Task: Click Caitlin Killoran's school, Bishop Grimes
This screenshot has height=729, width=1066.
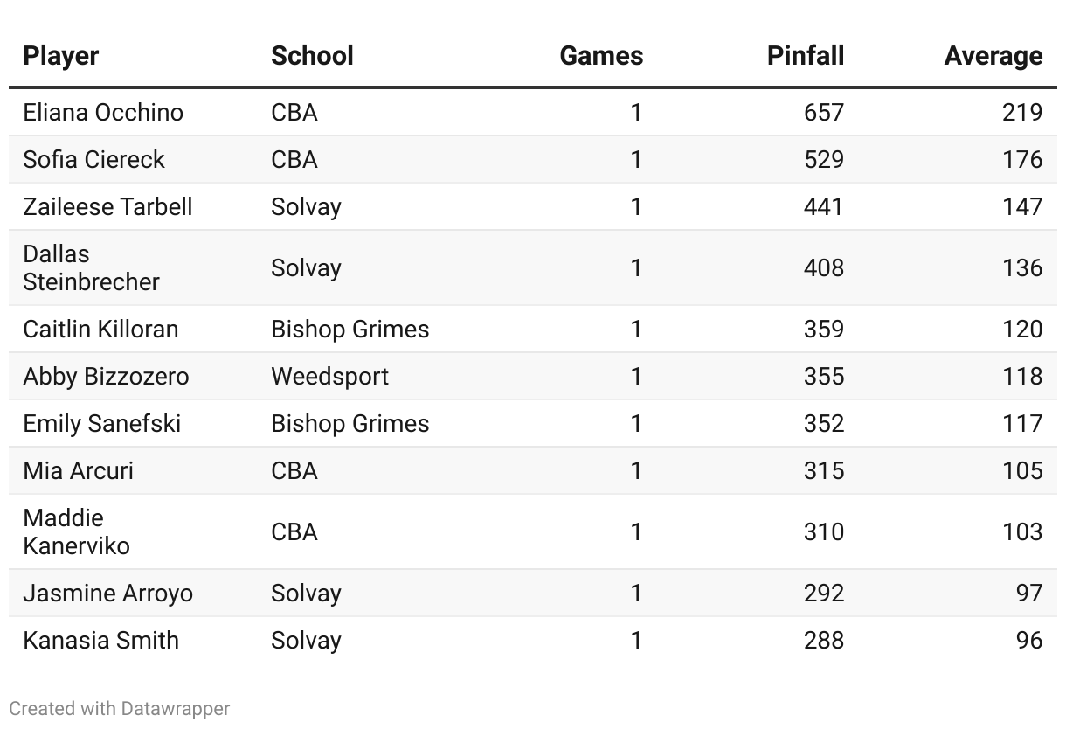Action: 350,330
